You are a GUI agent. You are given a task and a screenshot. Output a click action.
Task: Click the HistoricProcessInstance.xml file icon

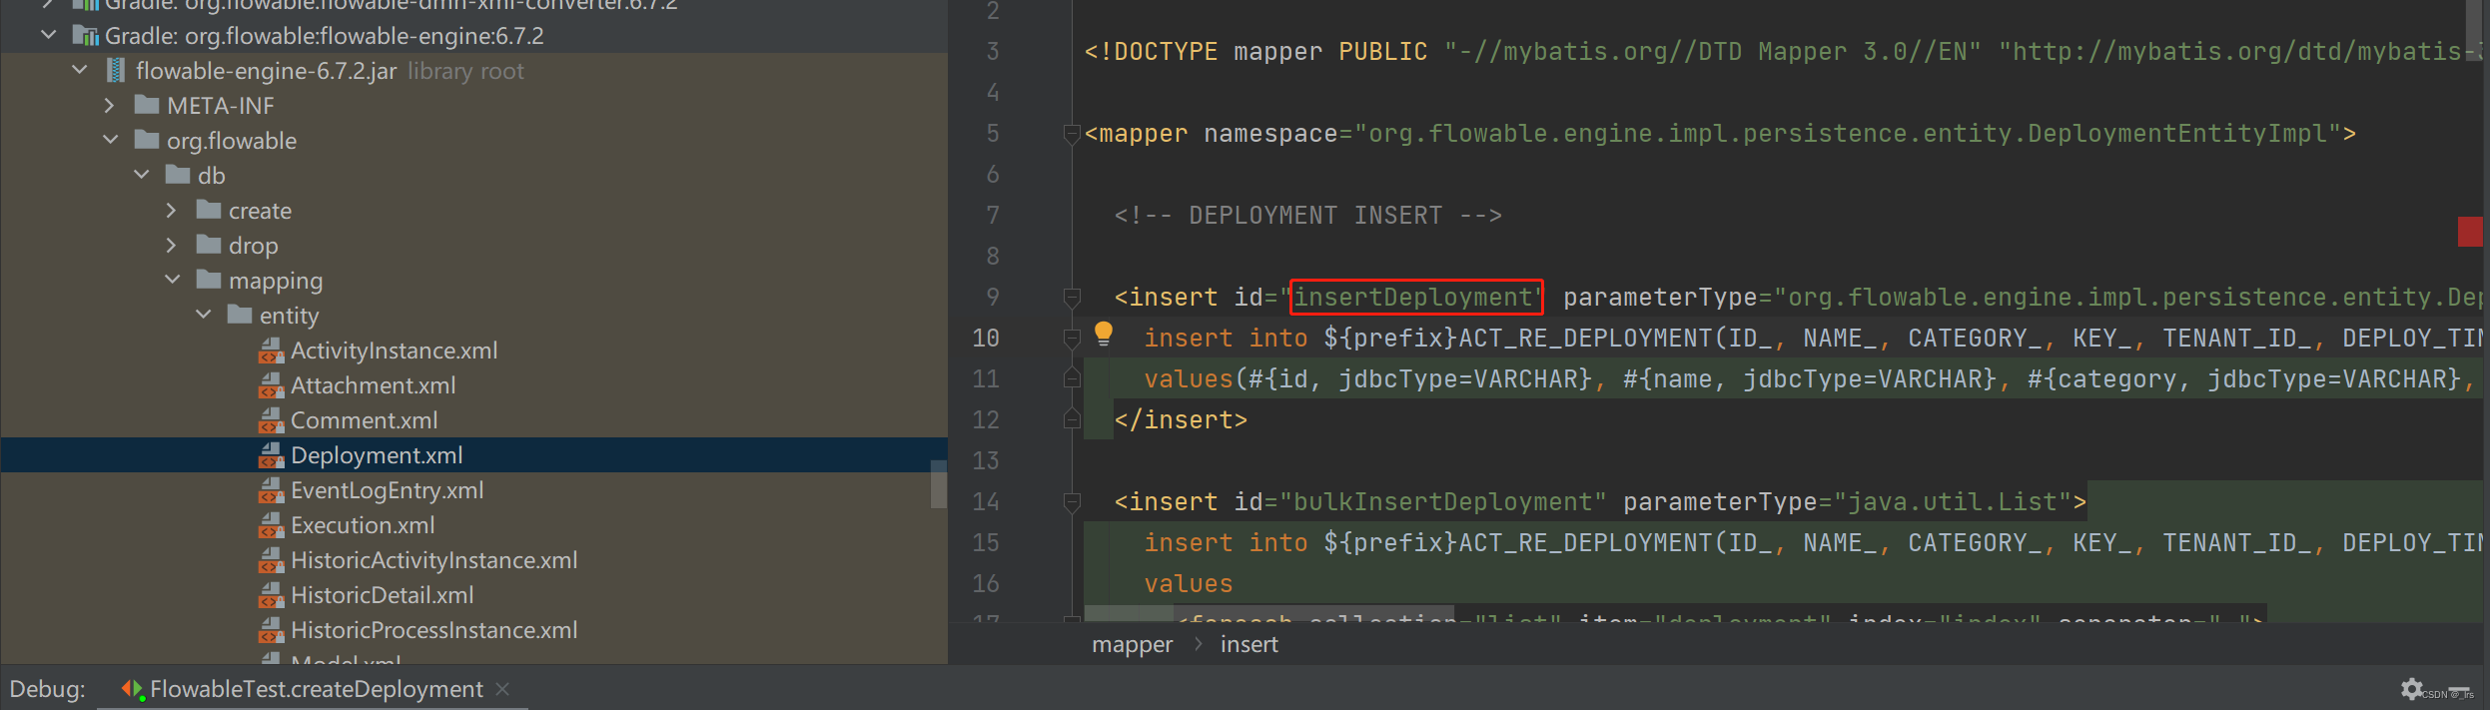pos(272,630)
